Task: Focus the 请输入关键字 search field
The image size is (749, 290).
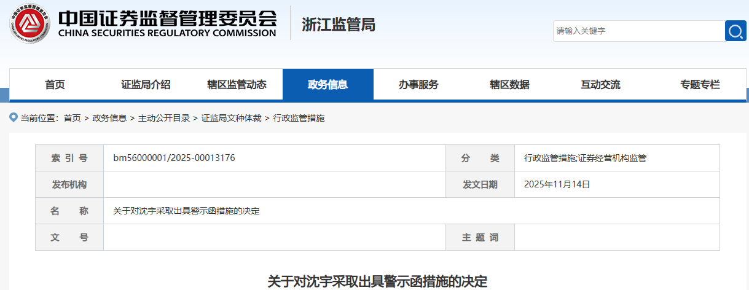Action: coord(638,31)
